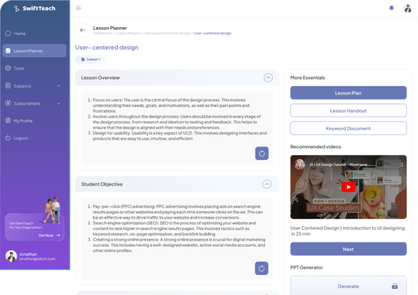Select Home in the sidebar
The width and height of the screenshot is (418, 295).
coord(20,33)
